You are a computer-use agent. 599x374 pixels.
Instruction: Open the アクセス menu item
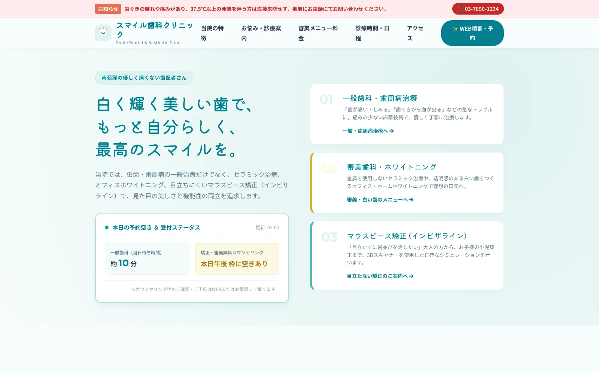point(415,33)
